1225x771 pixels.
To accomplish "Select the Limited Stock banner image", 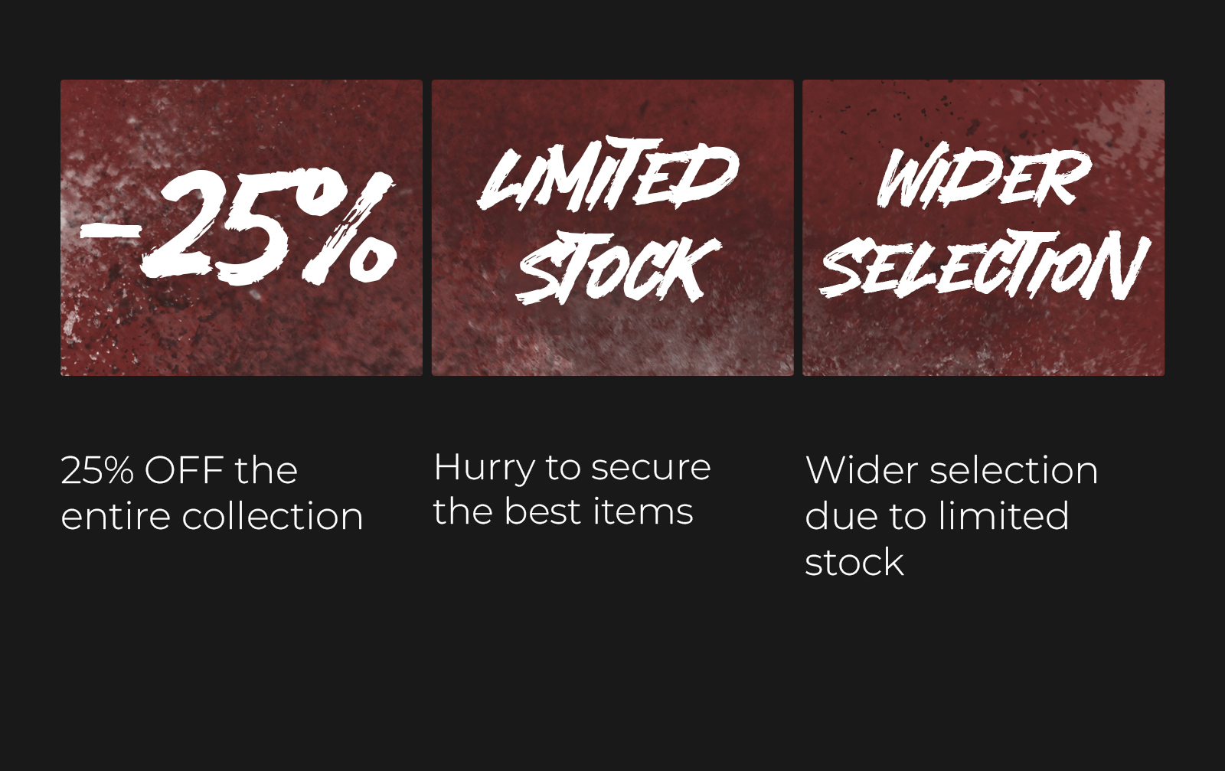I will click(x=612, y=227).
